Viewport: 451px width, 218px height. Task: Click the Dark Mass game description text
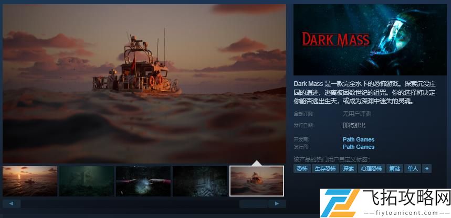[364, 92]
